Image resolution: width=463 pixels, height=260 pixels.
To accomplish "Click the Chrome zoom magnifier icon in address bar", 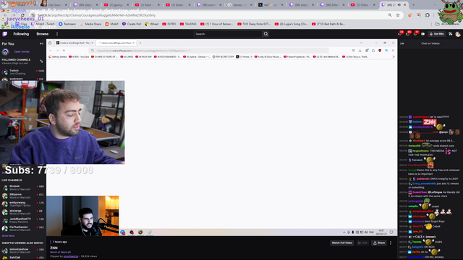I will coord(390,15).
